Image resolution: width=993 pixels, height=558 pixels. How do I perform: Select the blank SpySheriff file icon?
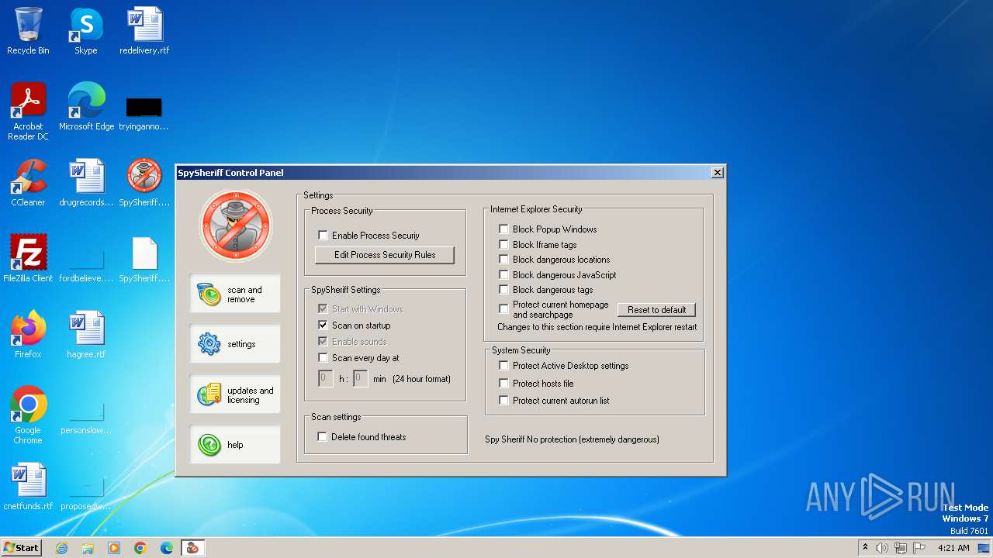[144, 260]
